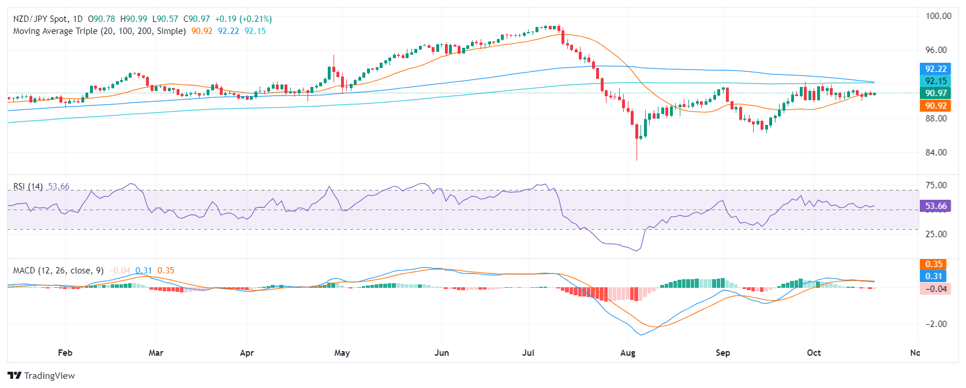Click the Jul label on time axis
The image size is (966, 388).
click(x=529, y=353)
